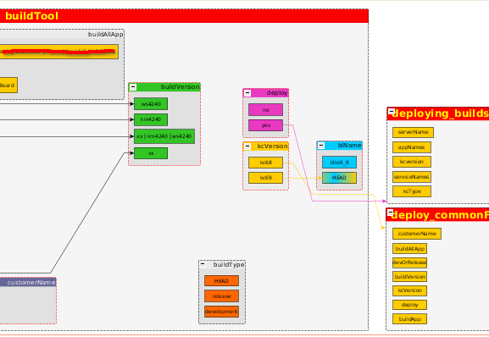Select the orange release node

tap(222, 296)
